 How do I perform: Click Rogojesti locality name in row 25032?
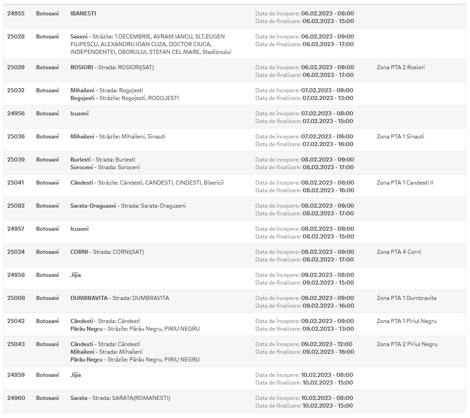[82, 98]
